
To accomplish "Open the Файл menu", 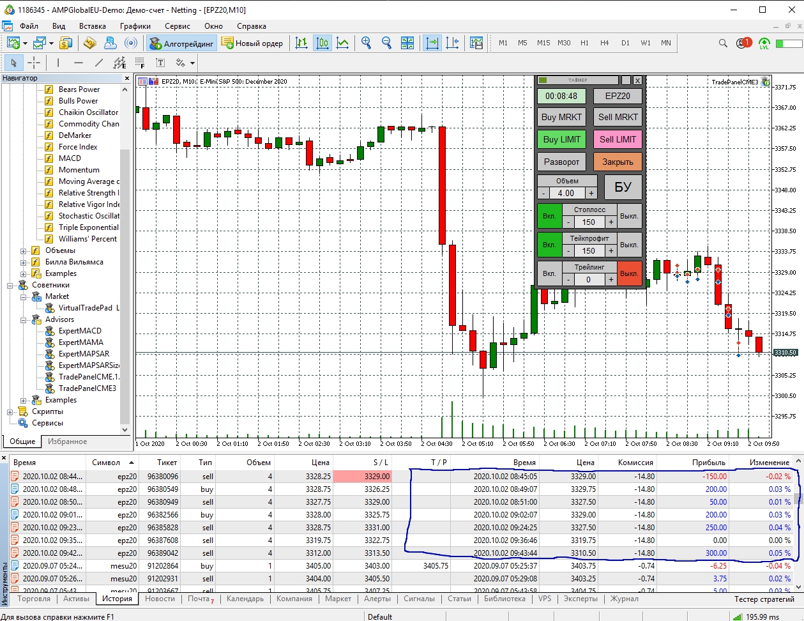I will coord(29,26).
